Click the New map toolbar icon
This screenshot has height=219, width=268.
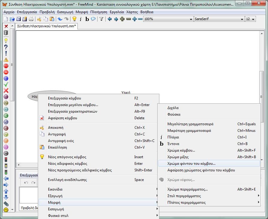[6, 19]
